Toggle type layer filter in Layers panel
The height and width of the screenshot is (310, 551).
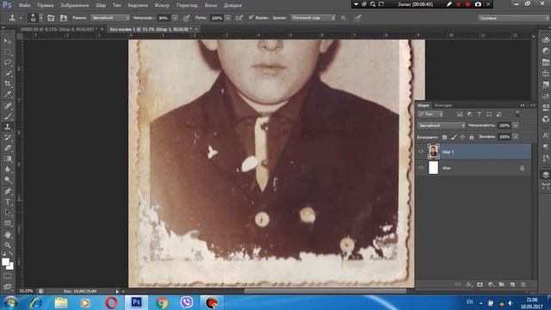[x=479, y=115]
